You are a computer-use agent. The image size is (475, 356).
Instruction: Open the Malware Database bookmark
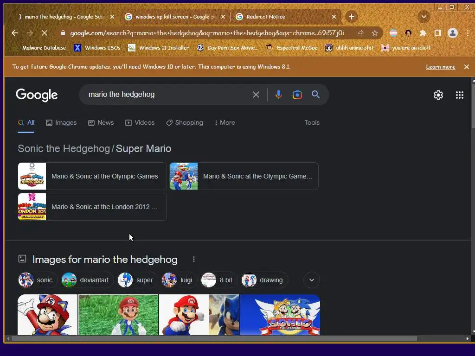(x=39, y=48)
